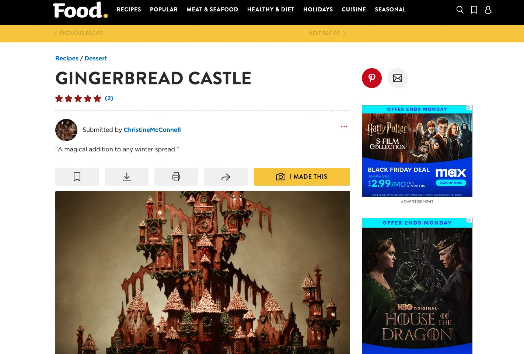Go to the previous recipe
The image size is (524, 354).
click(78, 33)
